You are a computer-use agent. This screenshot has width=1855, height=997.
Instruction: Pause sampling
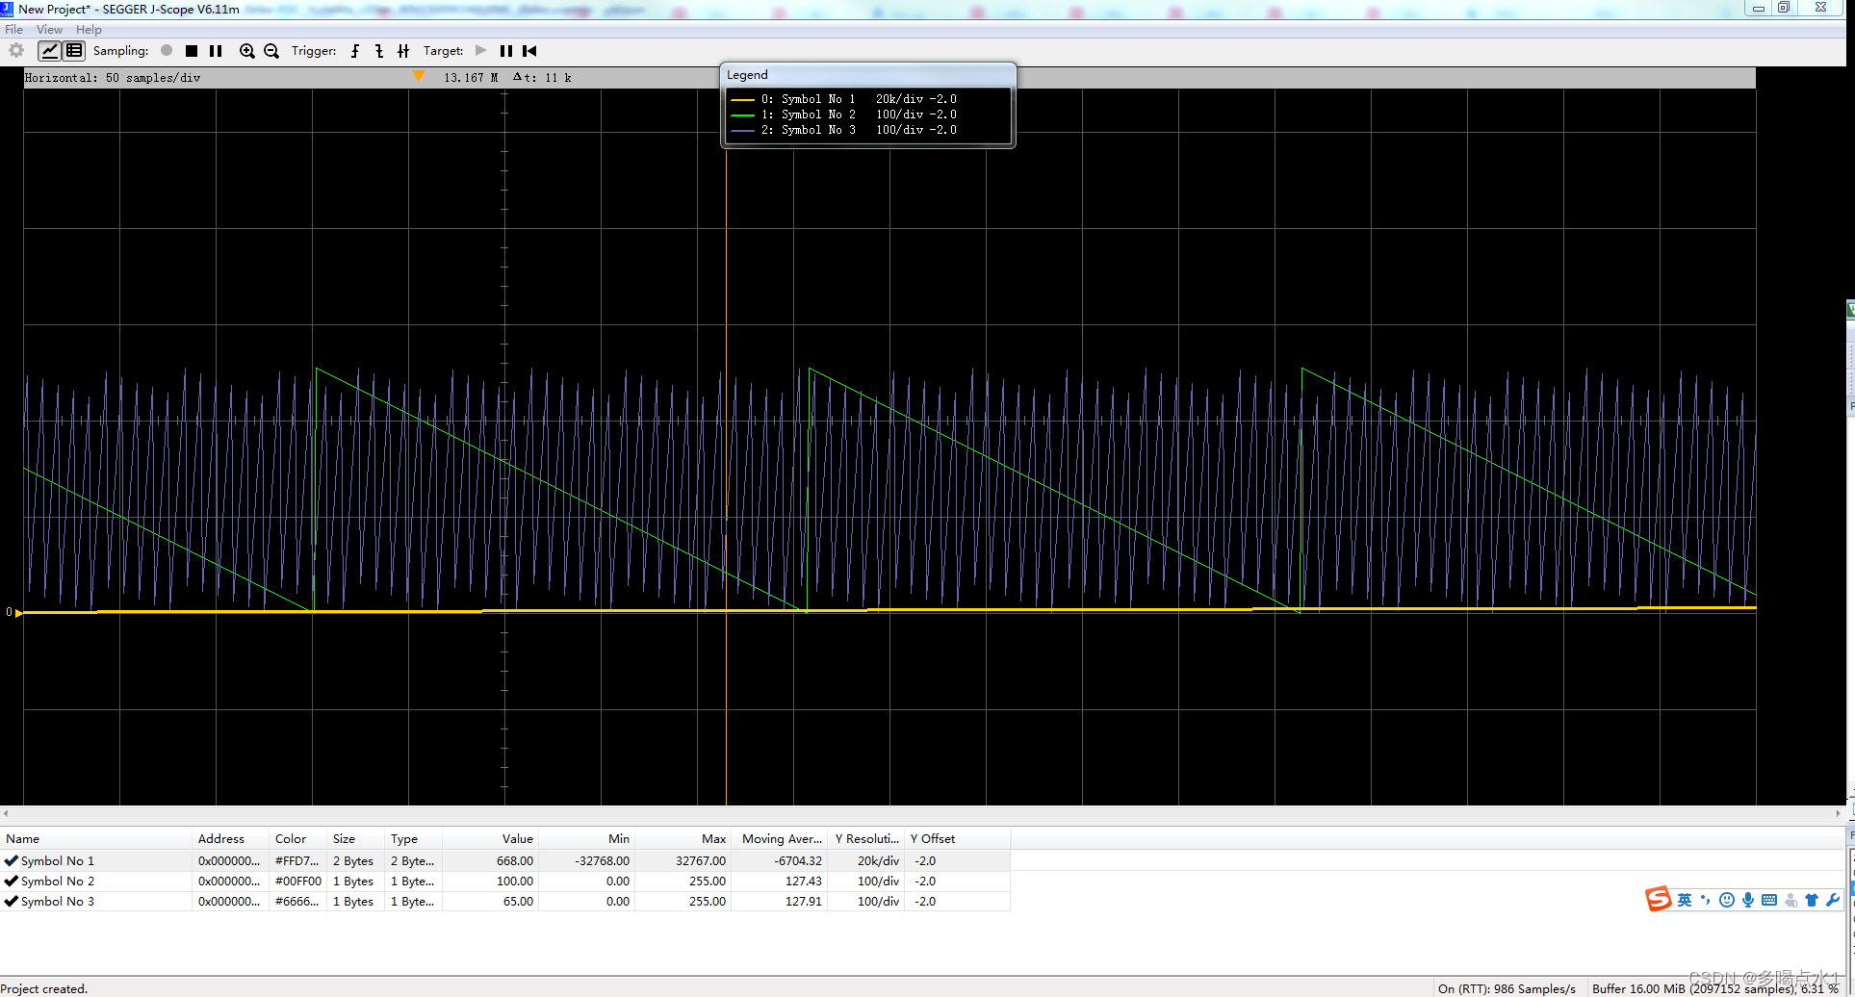(216, 51)
